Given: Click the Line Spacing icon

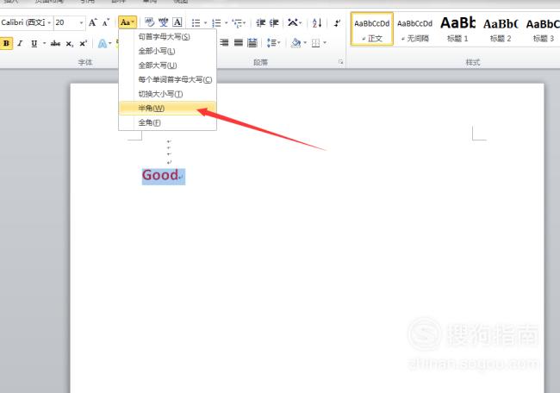Looking at the screenshot, I should 271,43.
